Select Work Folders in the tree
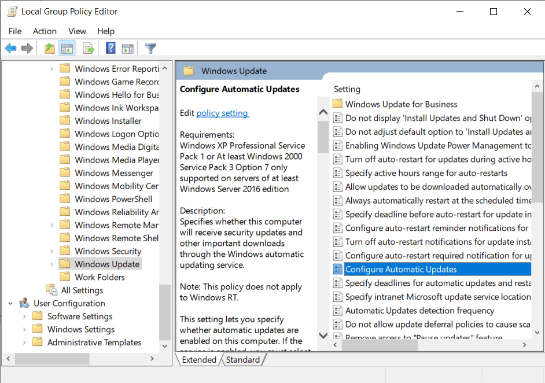545x383 pixels. [100, 277]
